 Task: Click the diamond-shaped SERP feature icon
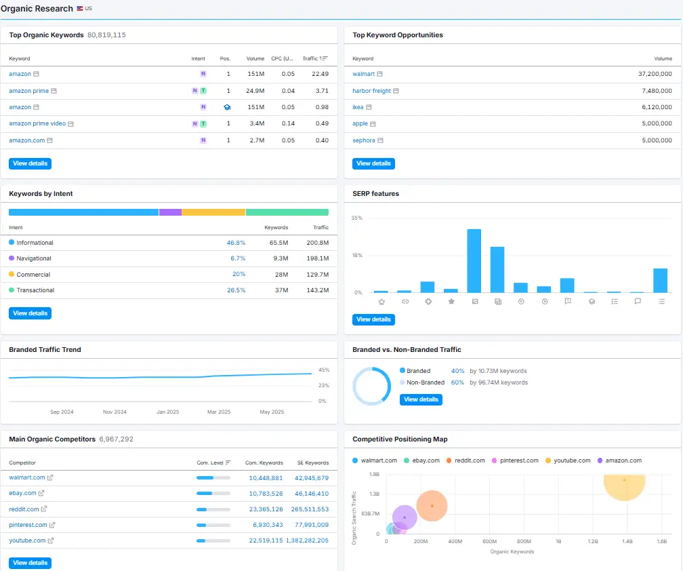[x=428, y=302]
